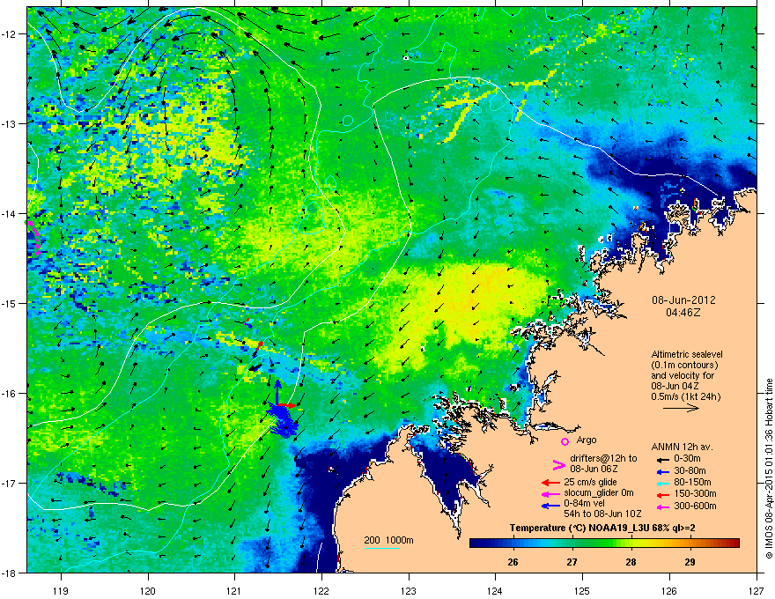Click the Argo legend label

point(587,440)
